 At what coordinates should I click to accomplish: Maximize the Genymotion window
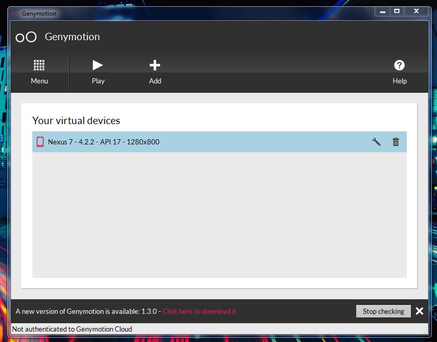[x=397, y=11]
